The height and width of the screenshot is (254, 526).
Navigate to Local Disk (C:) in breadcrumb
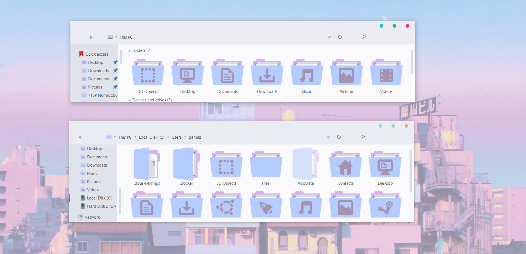click(x=151, y=137)
